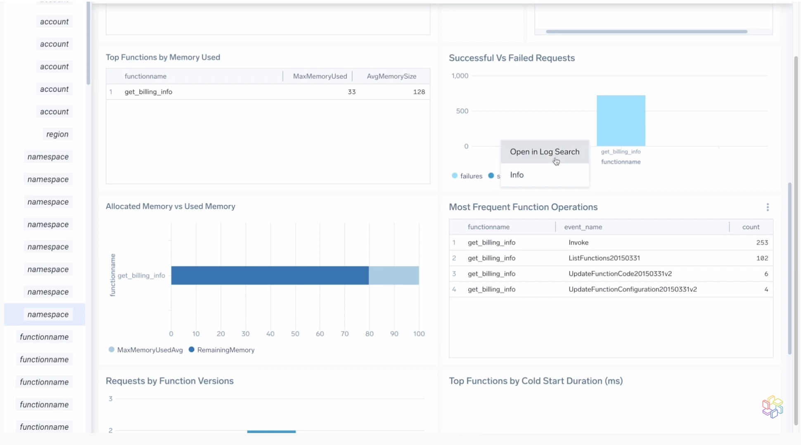Select the region facet in the sidebar

point(57,134)
